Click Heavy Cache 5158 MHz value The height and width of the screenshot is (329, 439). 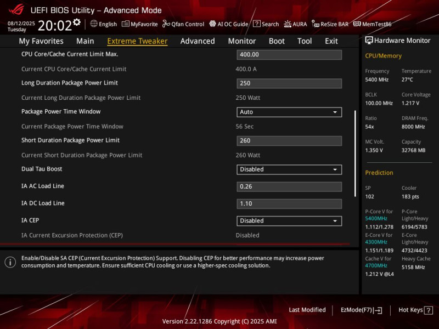pyautogui.click(x=413, y=267)
